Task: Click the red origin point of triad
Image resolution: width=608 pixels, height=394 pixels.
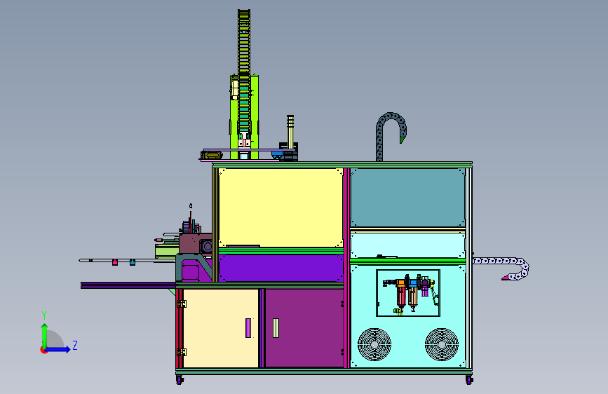Action: pyautogui.click(x=43, y=350)
